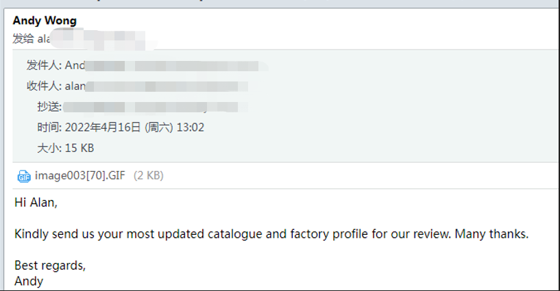The height and width of the screenshot is (291, 560).
Task: Select recipient address beginning with alan
Action: pyautogui.click(x=156, y=86)
